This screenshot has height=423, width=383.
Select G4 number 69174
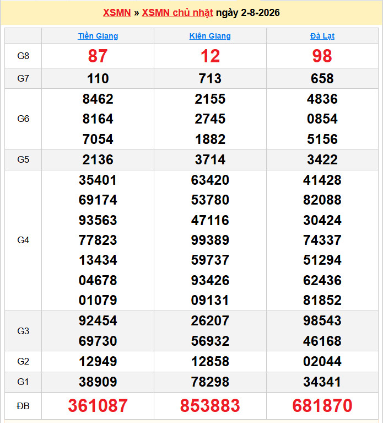98,200
